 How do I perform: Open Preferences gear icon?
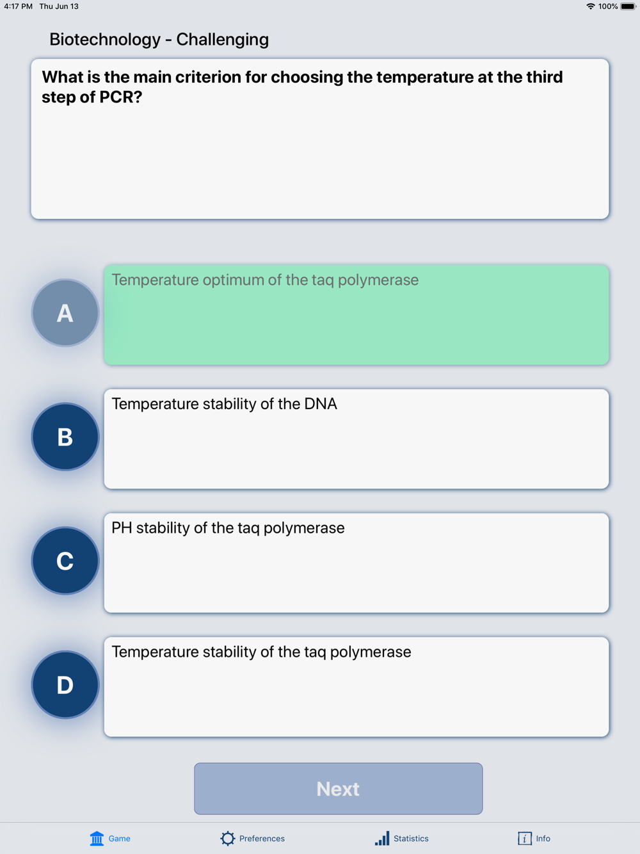[x=228, y=839]
